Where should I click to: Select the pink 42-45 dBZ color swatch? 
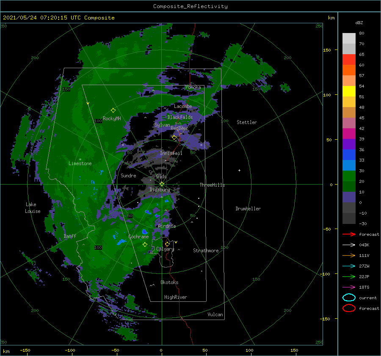(349, 123)
